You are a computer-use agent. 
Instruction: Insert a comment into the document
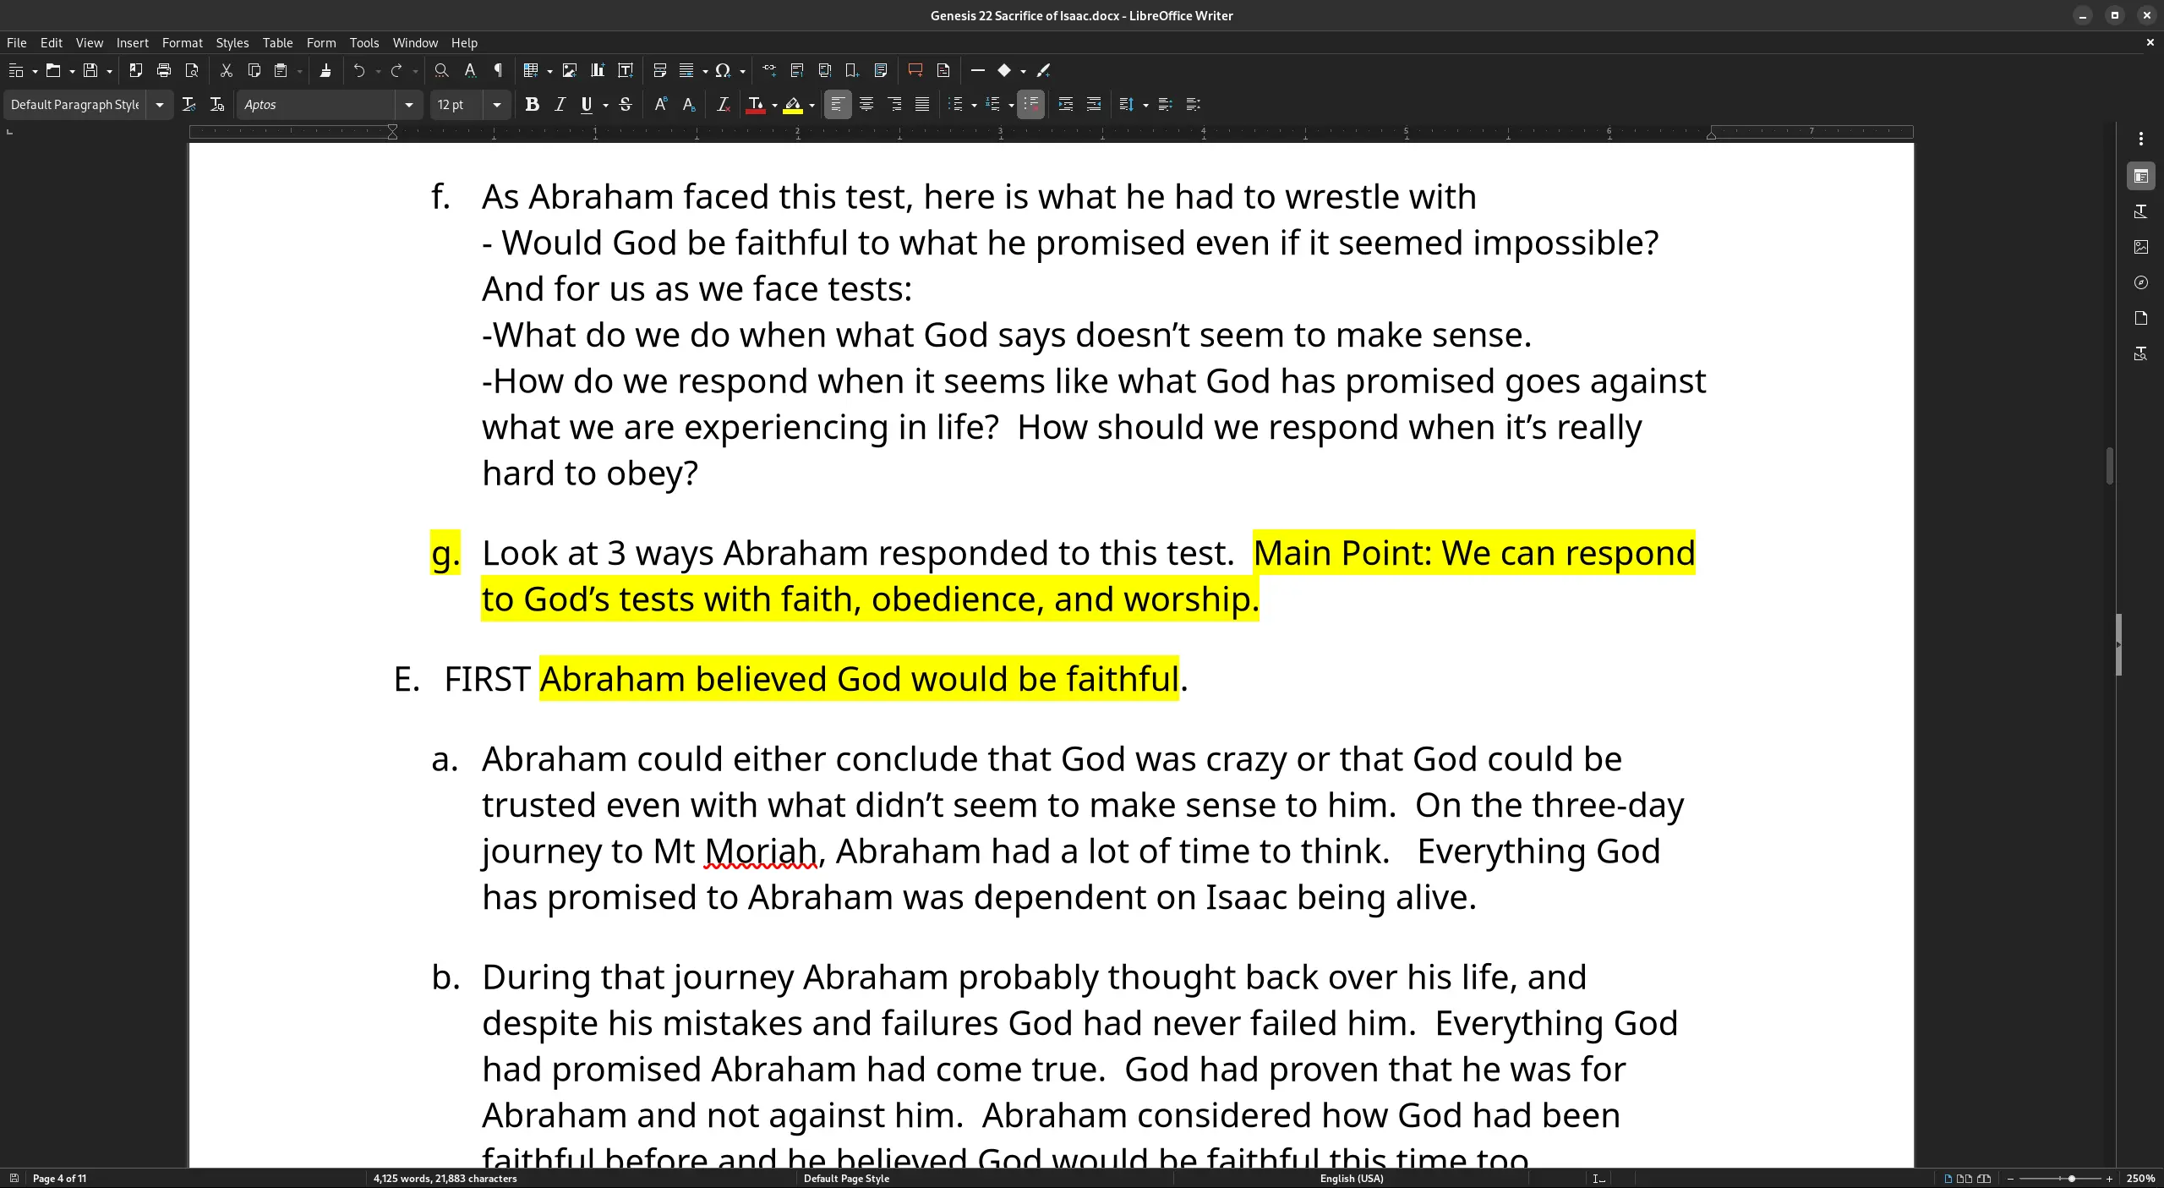pyautogui.click(x=915, y=70)
